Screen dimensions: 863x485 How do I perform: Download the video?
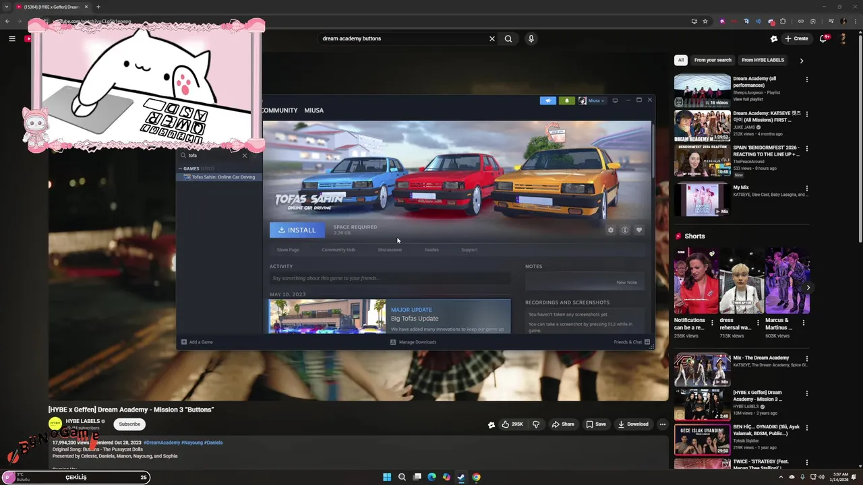tap(633, 424)
